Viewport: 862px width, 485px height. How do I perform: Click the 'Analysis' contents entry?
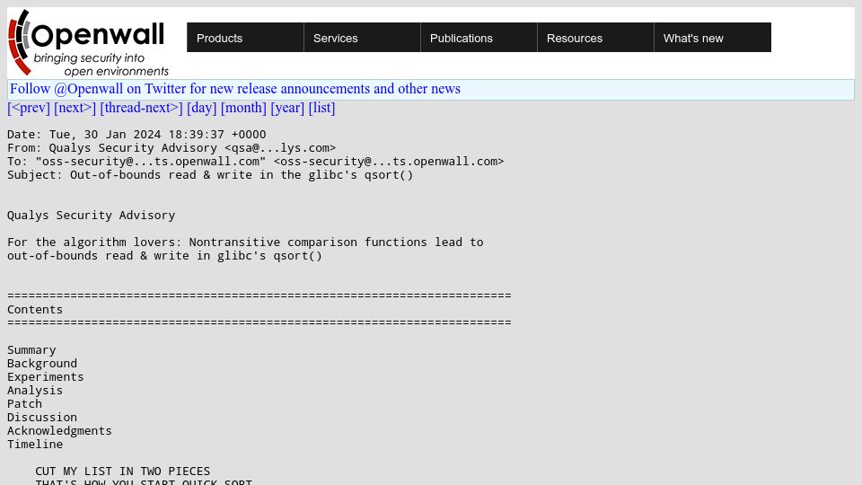[x=35, y=391]
